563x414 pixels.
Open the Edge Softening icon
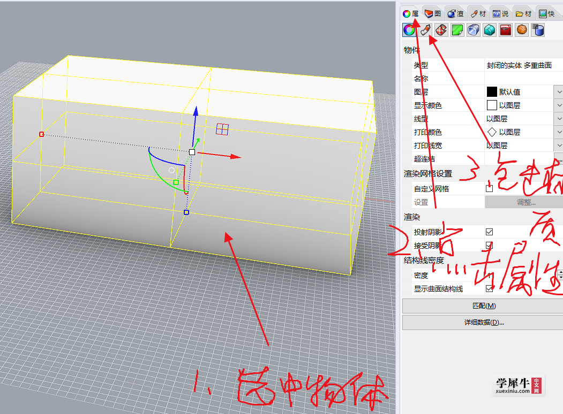point(474,30)
